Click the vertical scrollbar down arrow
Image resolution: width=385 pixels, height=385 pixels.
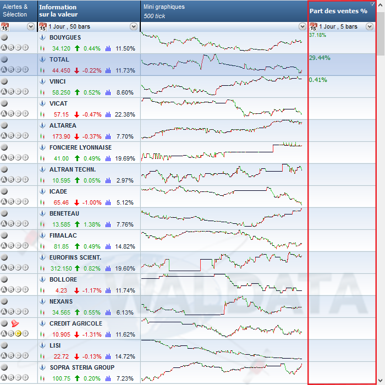pos(381,380)
